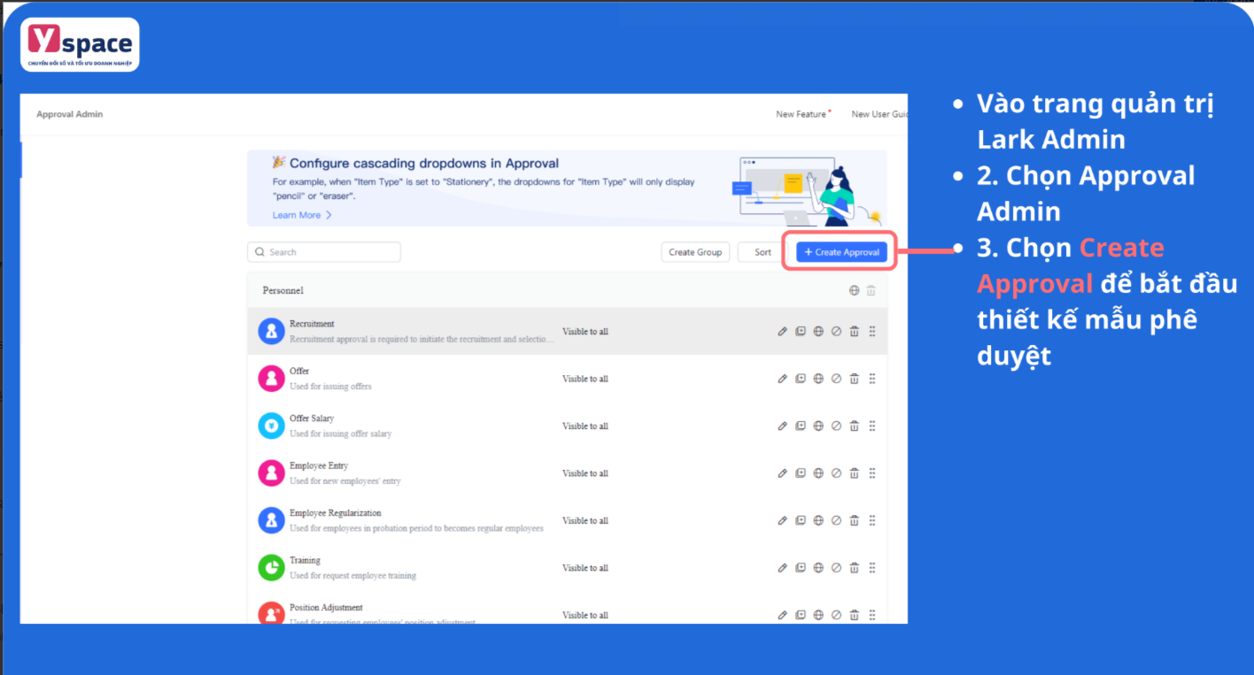1254x675 pixels.
Task: Click the Approval Admin title
Action: click(x=70, y=114)
